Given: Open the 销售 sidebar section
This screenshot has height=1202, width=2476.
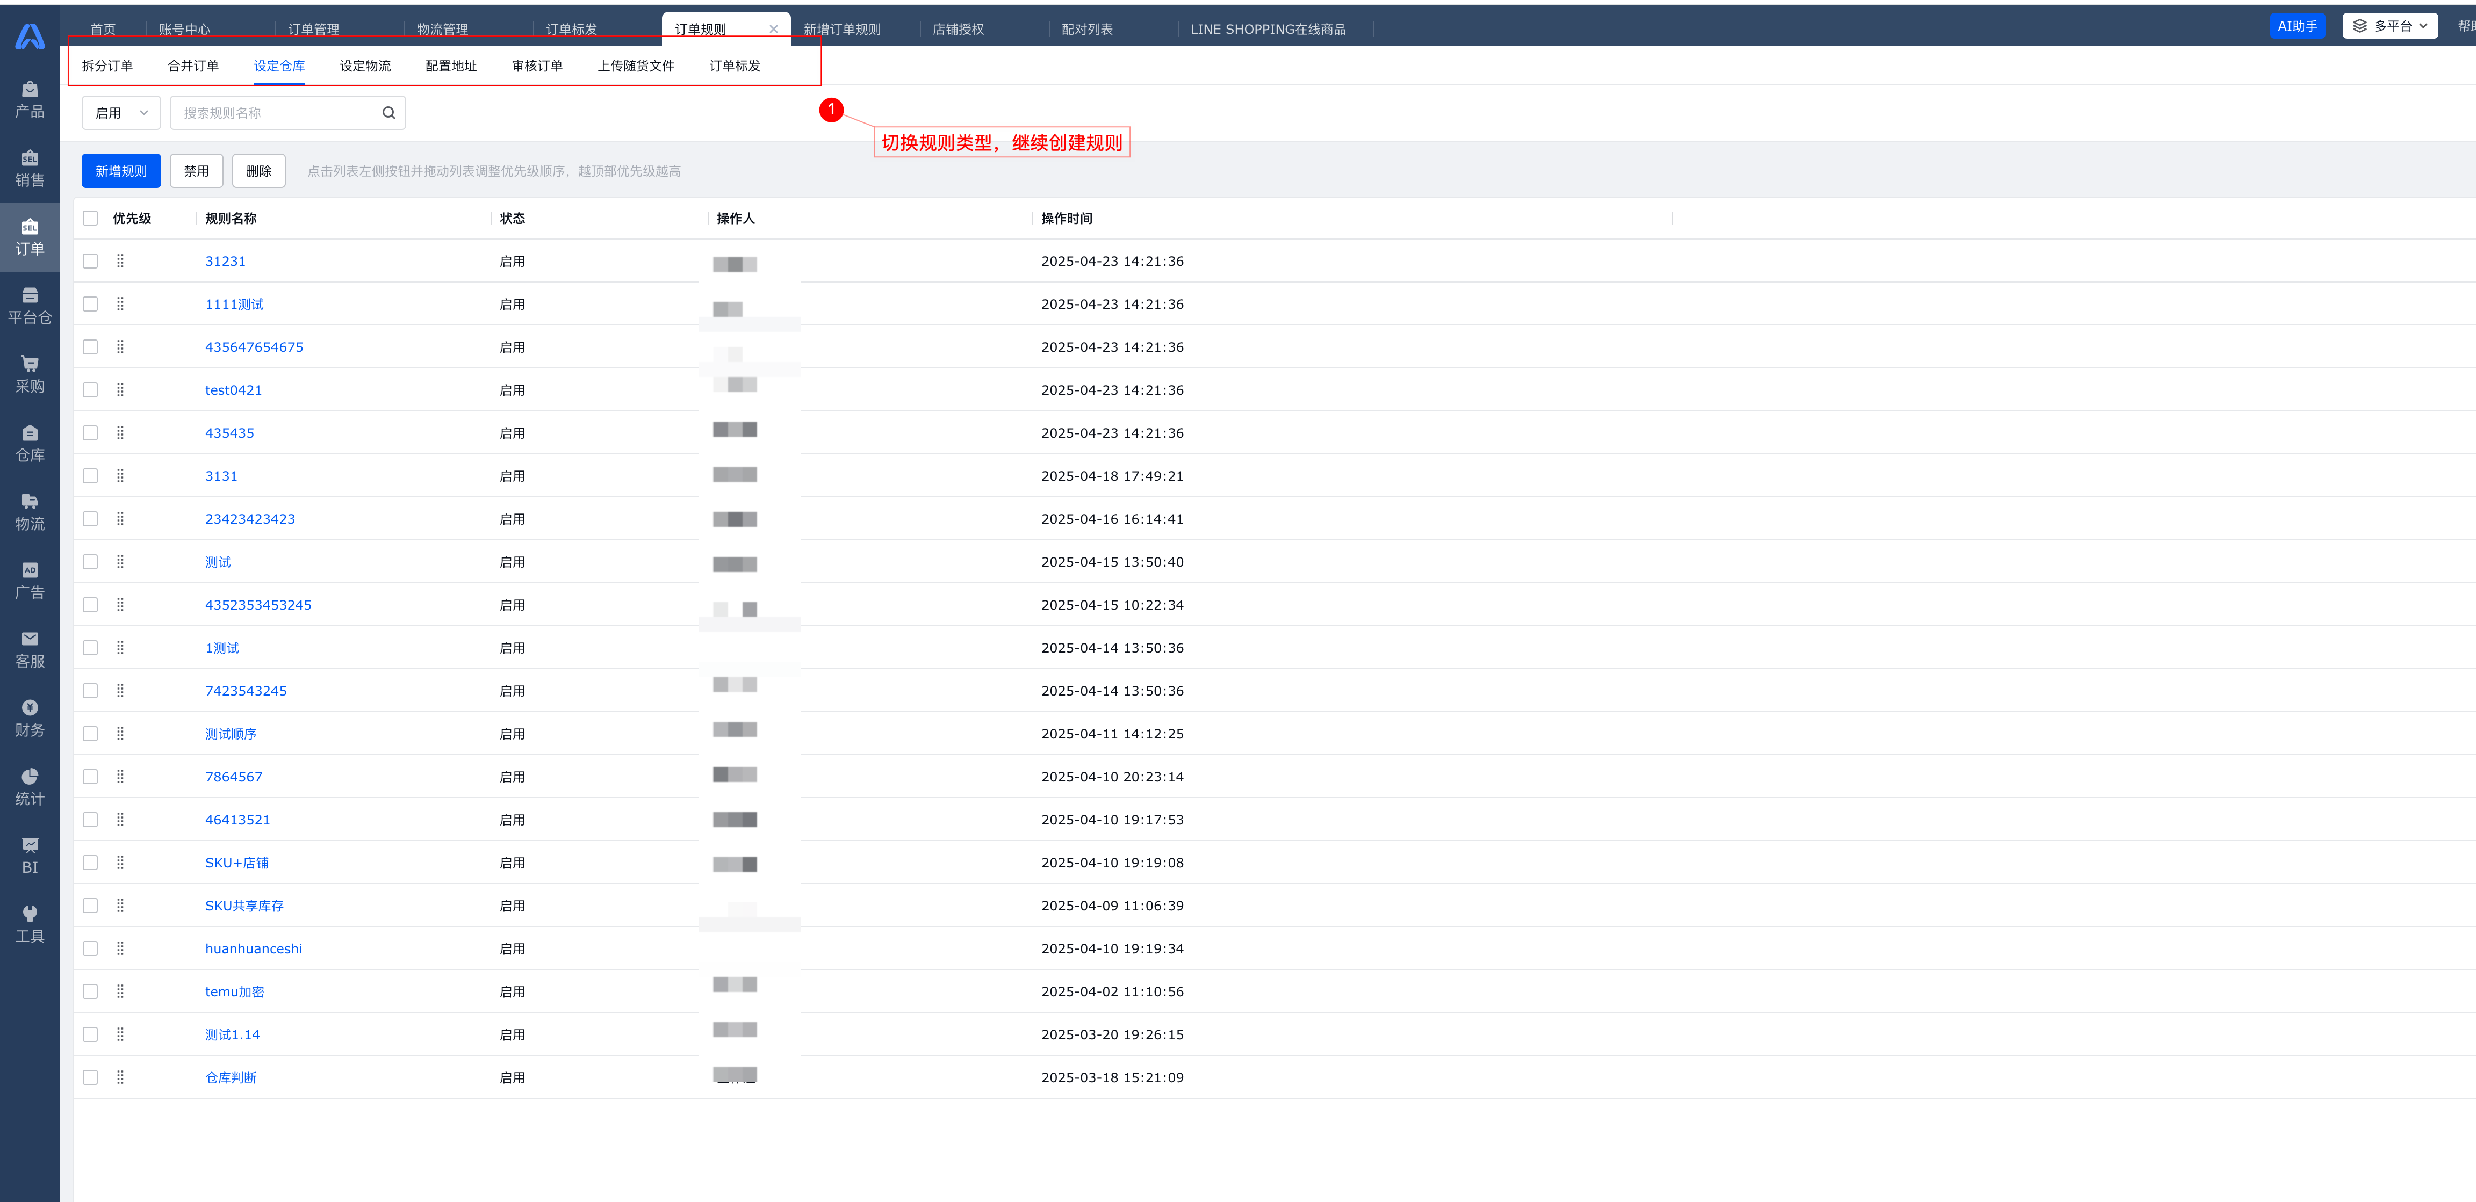Looking at the screenshot, I should pyautogui.click(x=30, y=169).
